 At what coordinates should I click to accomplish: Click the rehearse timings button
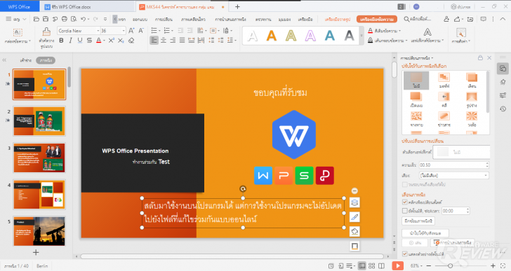[418, 221]
